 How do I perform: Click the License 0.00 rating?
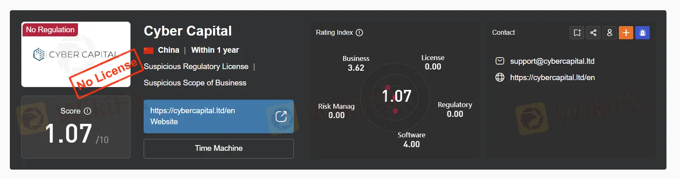(433, 62)
